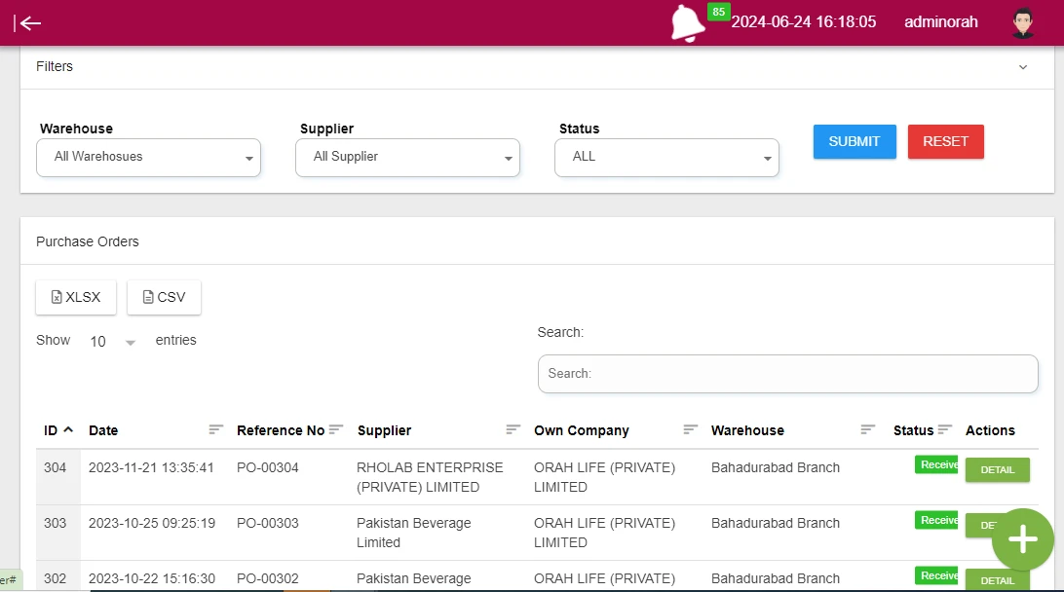Change the show entries count dropdown
Image resolution: width=1064 pixels, height=592 pixels.
tap(113, 341)
